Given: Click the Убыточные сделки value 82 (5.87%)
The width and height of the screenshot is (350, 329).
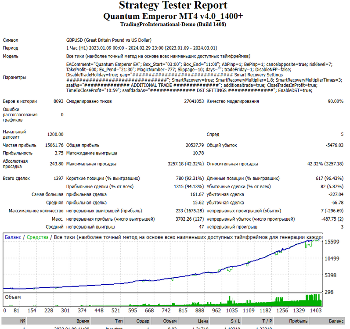Looking at the screenshot, I should pos(332,186).
